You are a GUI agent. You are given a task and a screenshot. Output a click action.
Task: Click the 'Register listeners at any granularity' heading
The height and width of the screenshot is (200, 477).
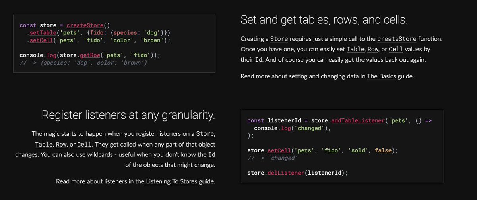(x=128, y=115)
